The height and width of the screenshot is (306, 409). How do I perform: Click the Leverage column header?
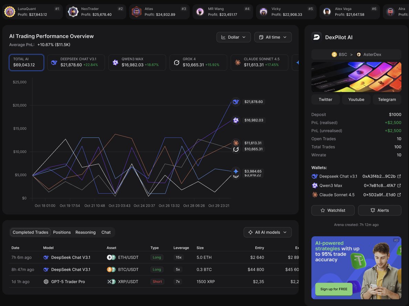[181, 247]
